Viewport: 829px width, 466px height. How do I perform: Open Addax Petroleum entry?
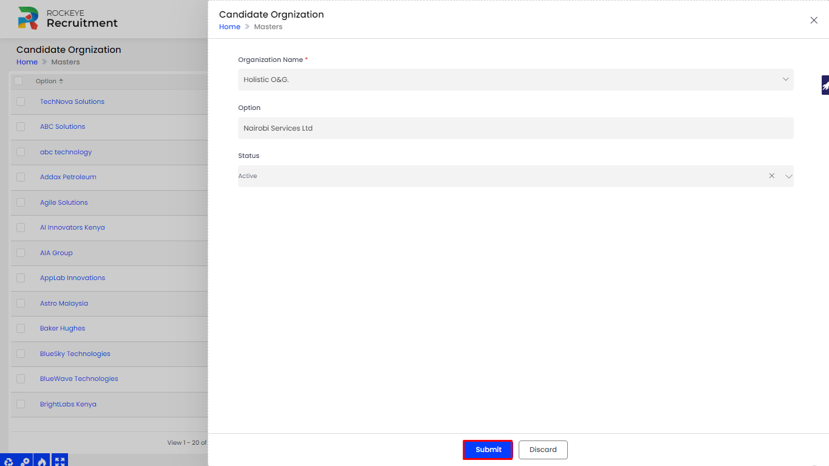(x=68, y=177)
